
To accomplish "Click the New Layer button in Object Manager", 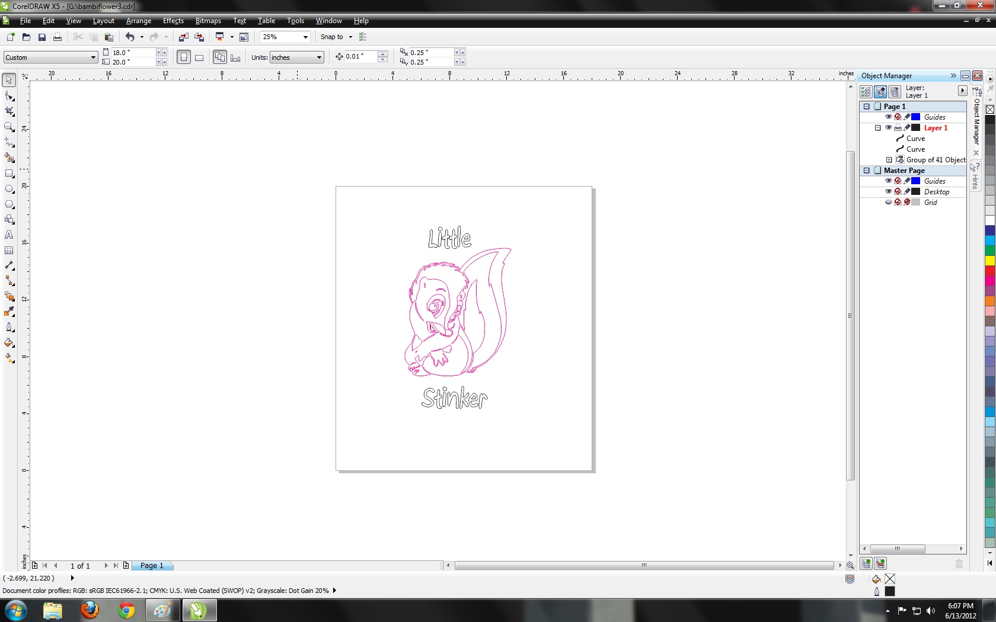I will [x=866, y=563].
